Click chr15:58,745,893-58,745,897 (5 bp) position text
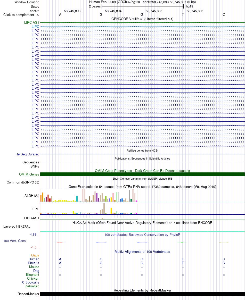Screen dimensions: 245x300 tap(169, 2)
